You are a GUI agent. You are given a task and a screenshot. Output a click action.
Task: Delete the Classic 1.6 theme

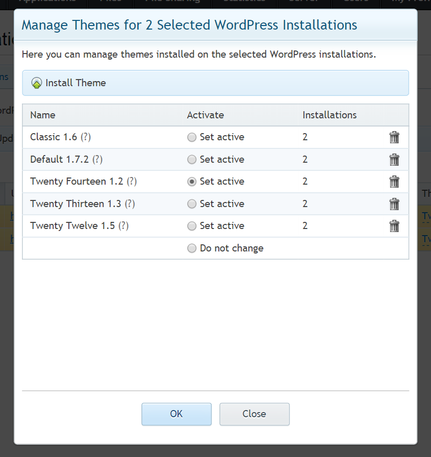[x=394, y=137]
